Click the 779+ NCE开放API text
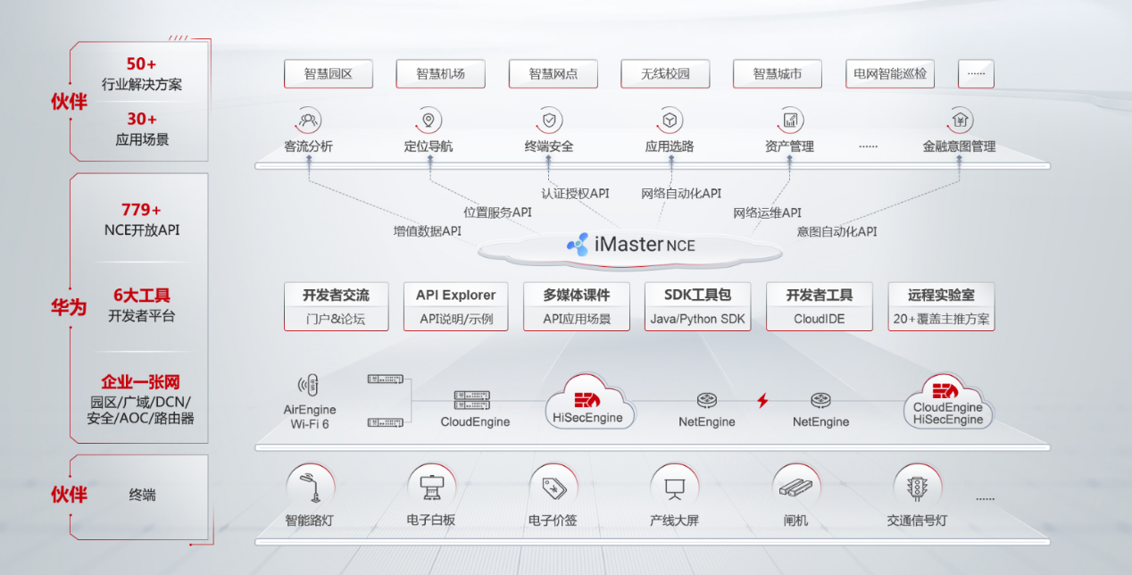This screenshot has width=1132, height=575. click(x=142, y=220)
